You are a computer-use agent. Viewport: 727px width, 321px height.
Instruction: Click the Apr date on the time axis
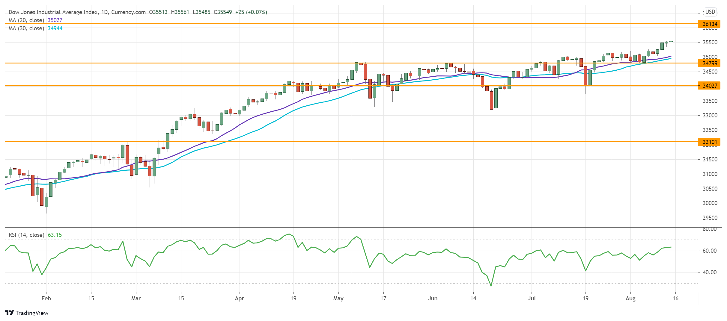click(x=240, y=298)
